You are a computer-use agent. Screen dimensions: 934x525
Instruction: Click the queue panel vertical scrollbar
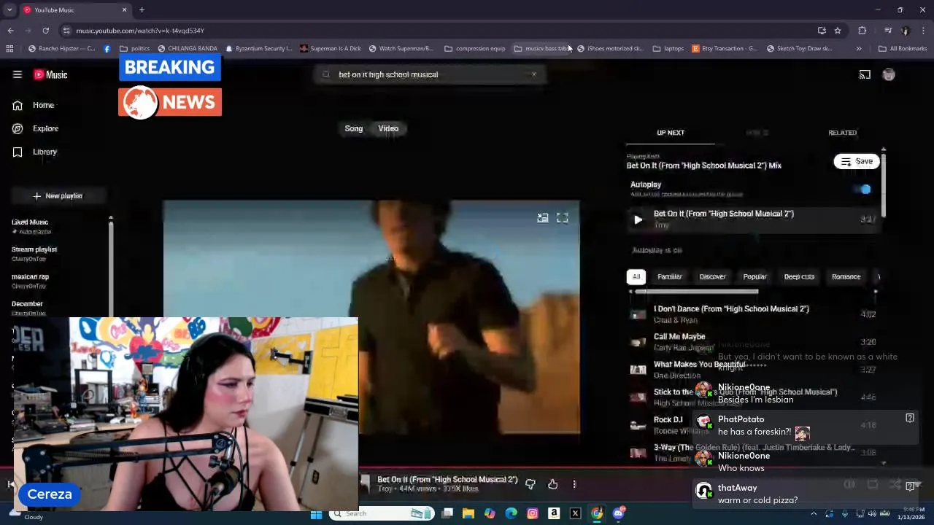[884, 184]
